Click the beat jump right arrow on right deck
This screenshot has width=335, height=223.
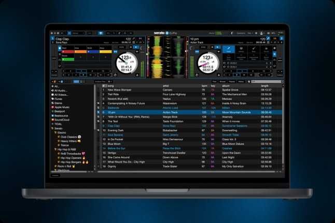click(x=268, y=75)
